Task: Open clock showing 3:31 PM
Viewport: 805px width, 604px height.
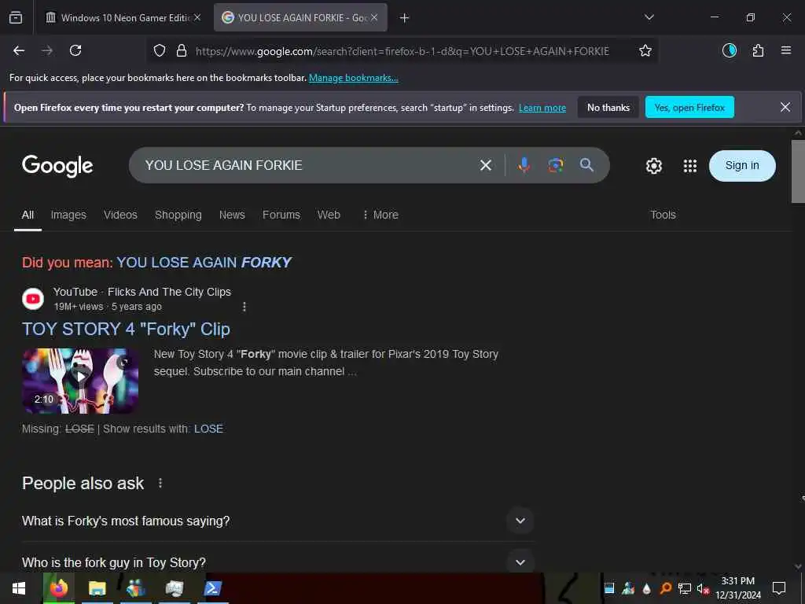Action: tap(737, 588)
